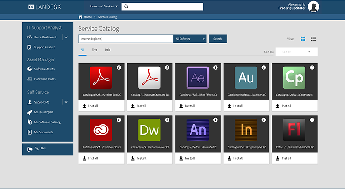Open Software Assets in sidebar
This screenshot has height=189, width=345.
tap(44, 69)
